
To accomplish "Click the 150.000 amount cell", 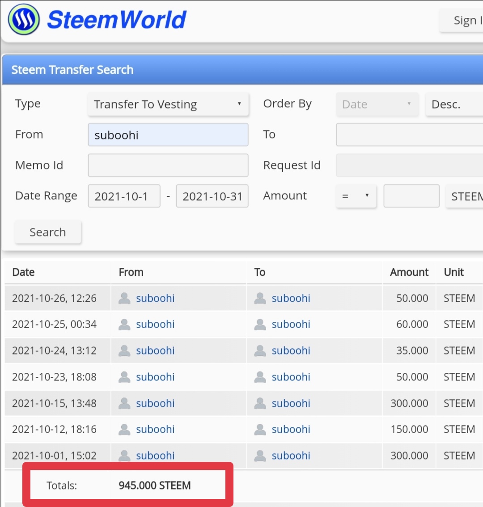I will point(409,429).
